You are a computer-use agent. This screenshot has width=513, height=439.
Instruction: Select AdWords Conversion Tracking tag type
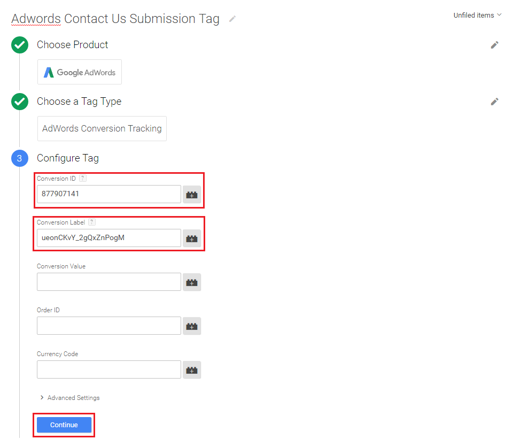click(102, 129)
